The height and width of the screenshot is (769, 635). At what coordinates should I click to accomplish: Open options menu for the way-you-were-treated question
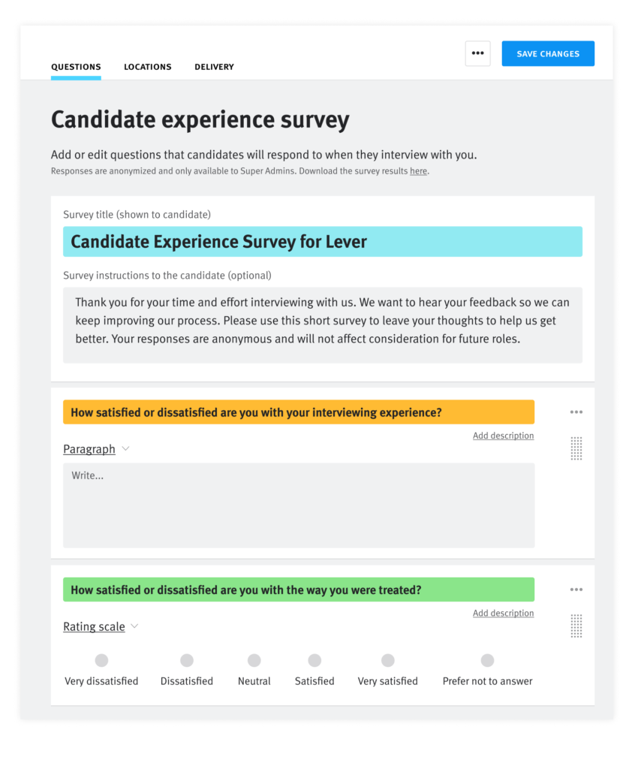click(576, 589)
